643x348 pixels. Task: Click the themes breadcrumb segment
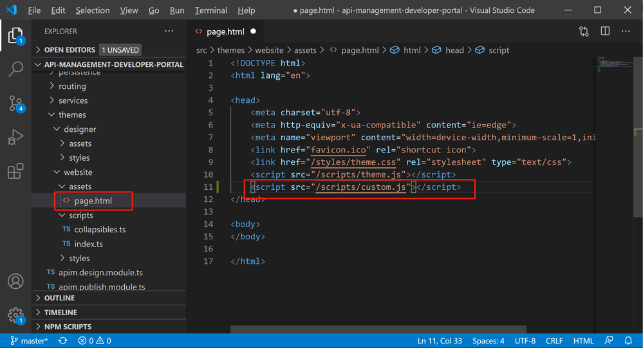click(231, 50)
